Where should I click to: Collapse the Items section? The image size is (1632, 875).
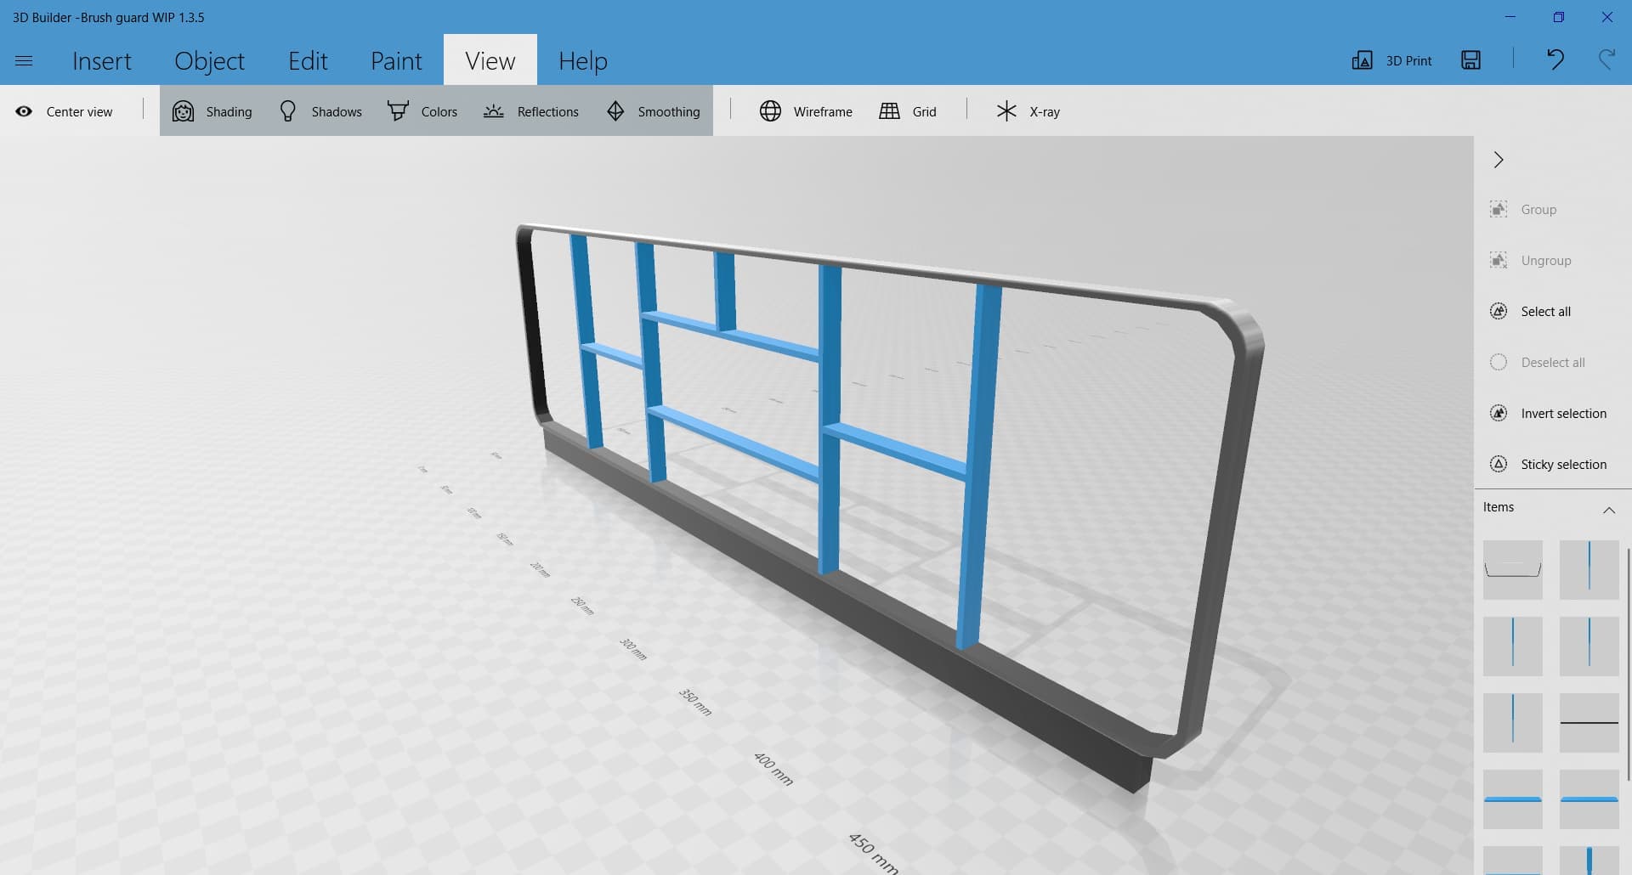coord(1608,510)
